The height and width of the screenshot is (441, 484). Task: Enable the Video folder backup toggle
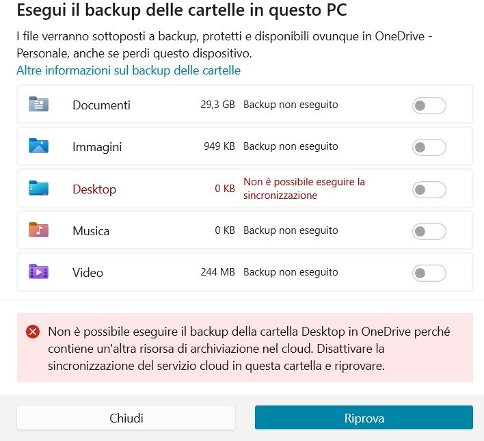tap(429, 273)
